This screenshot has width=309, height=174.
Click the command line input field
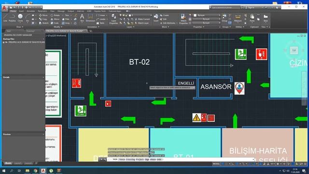pos(180,159)
